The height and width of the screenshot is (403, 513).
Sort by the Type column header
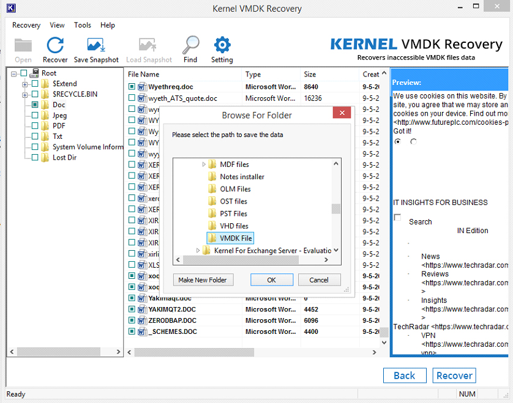point(271,74)
